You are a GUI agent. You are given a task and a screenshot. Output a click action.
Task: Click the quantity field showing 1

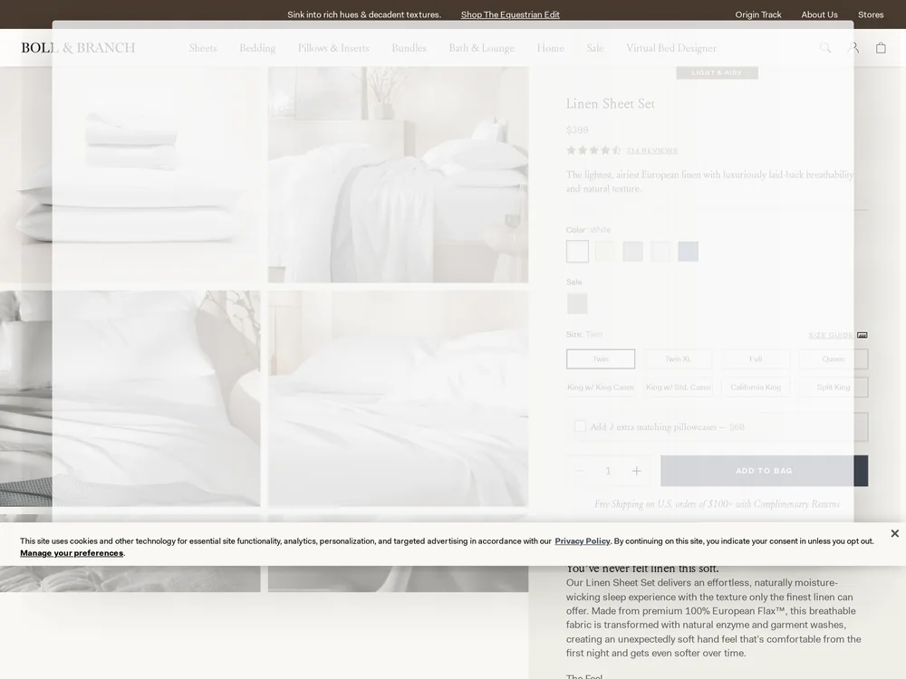pos(608,471)
